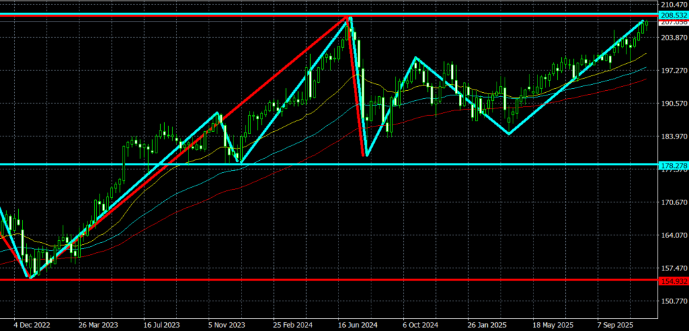Click the cyan 208.532 price label
Screen dimensions: 689x331
coord(670,14)
